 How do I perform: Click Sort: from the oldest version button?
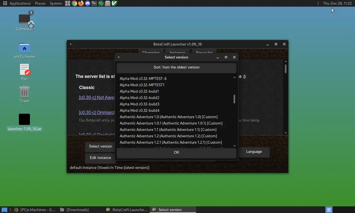pos(176,67)
